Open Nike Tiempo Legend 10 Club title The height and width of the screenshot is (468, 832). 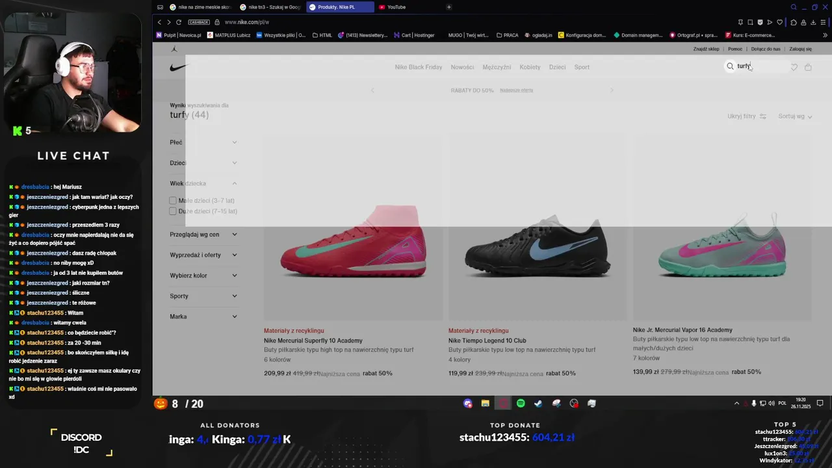click(487, 341)
